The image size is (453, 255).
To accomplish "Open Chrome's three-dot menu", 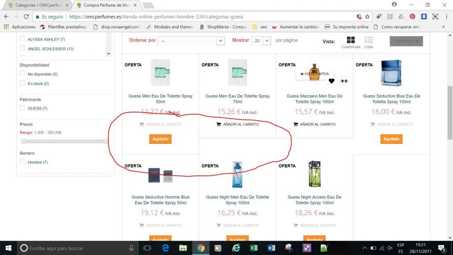I will point(446,17).
